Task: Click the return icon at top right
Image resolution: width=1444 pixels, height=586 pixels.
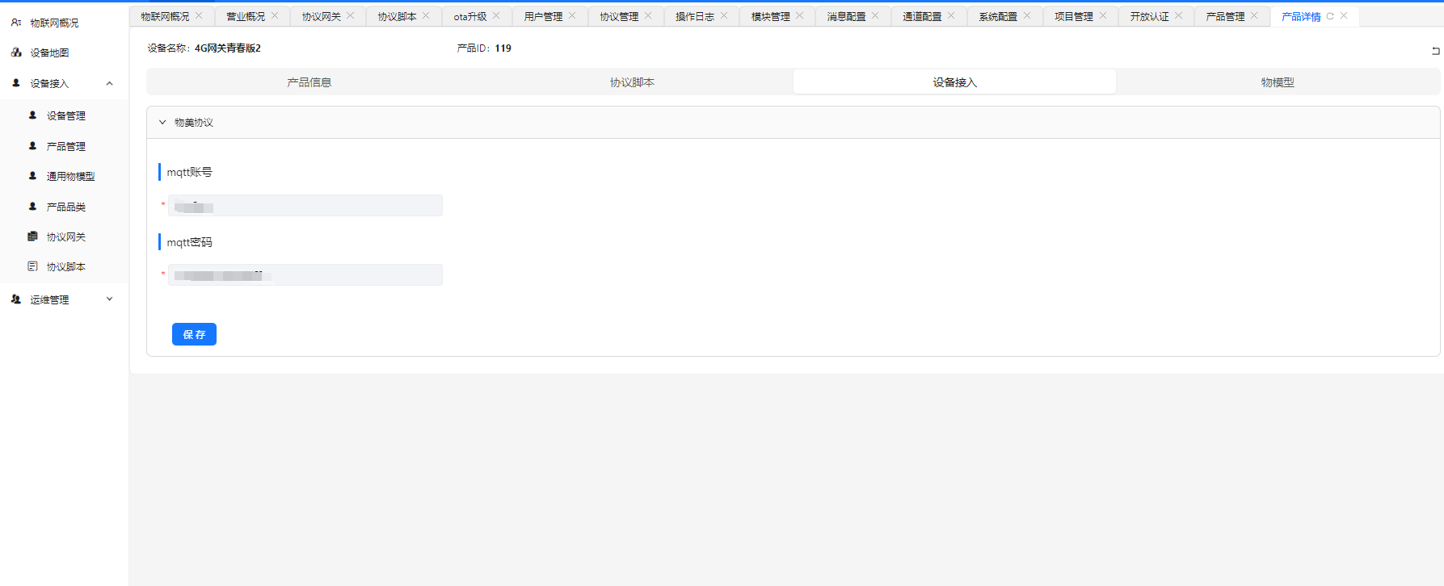Action: click(1435, 51)
